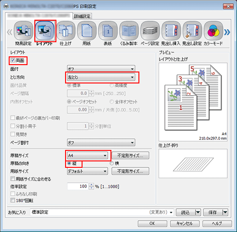237x232 pixels.
Task: Open the とじ方向 dropdown showing 左とじ
Action: (x=101, y=77)
